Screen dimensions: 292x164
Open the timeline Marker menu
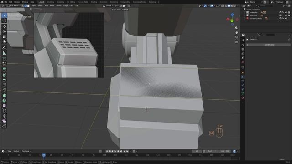(16, 151)
